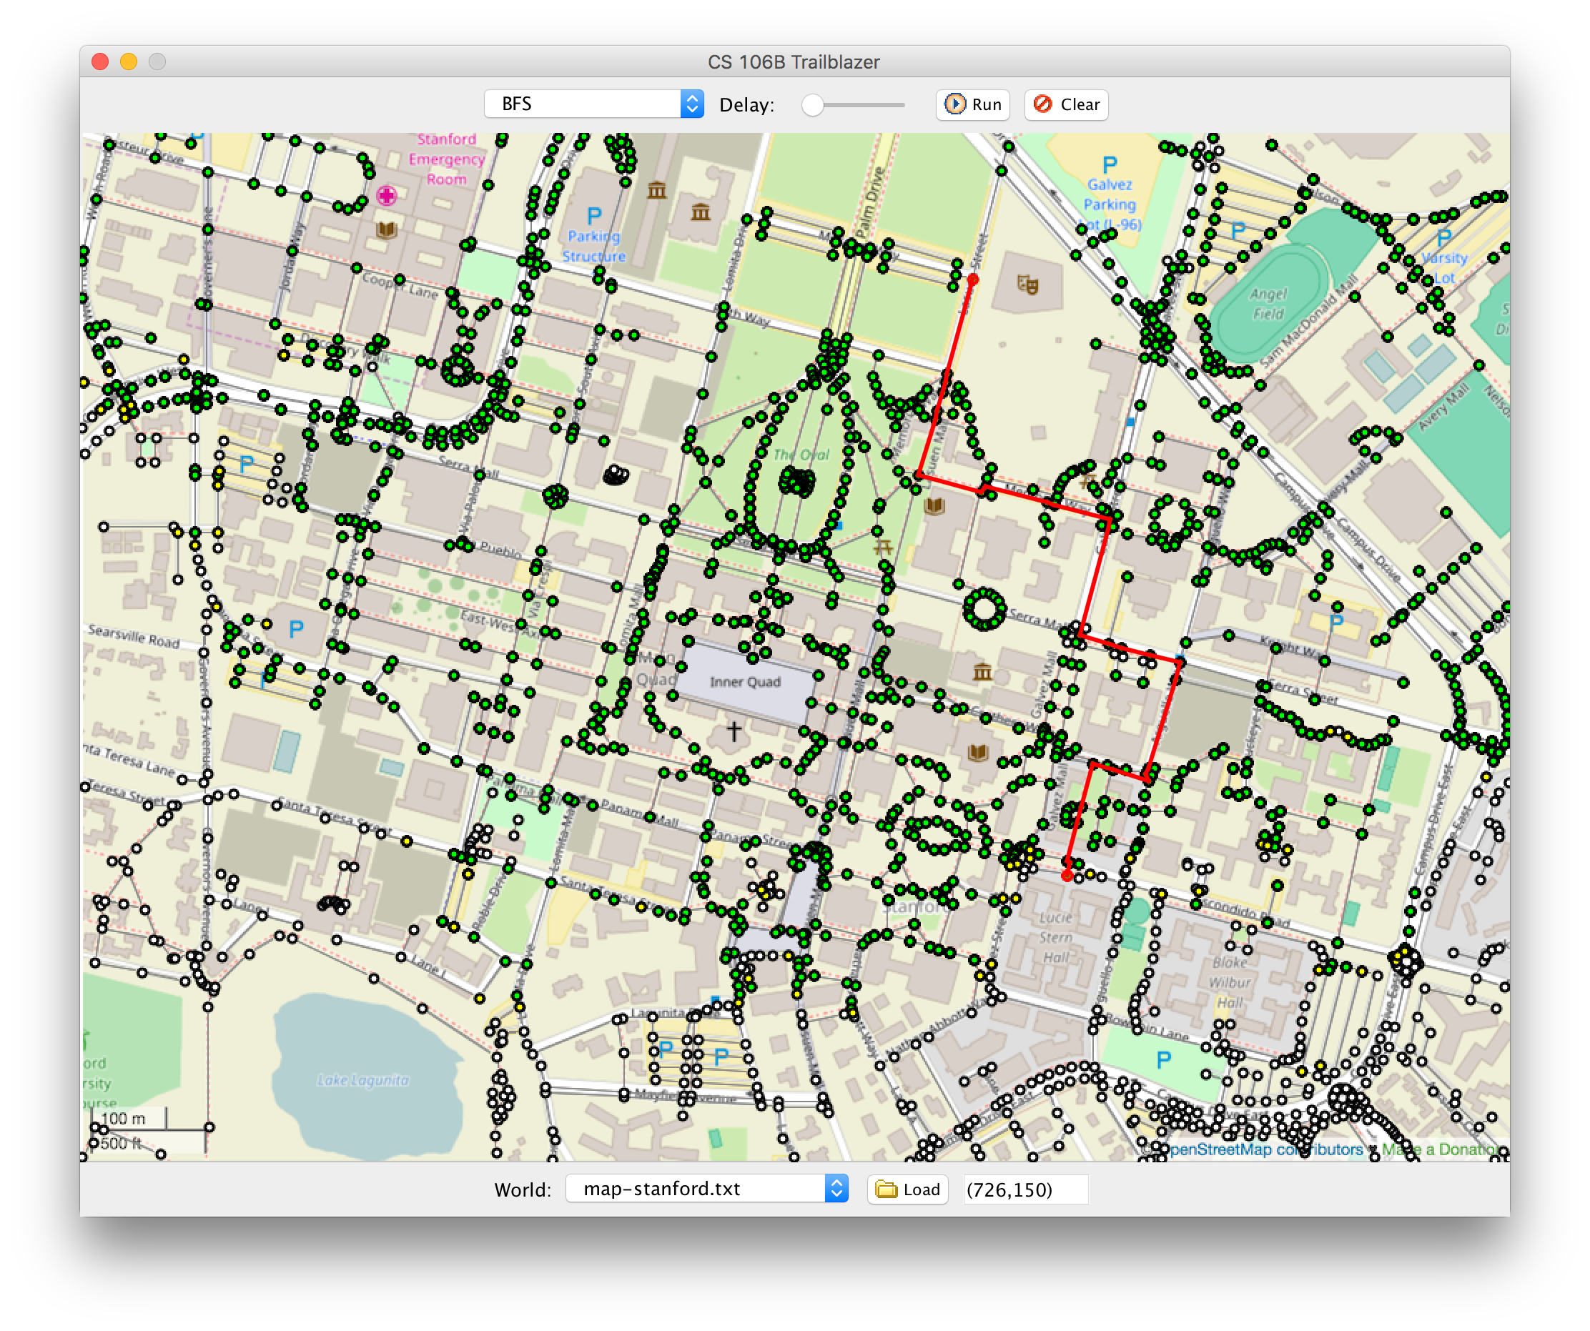Open the BFS algorithm dropdown

593,104
